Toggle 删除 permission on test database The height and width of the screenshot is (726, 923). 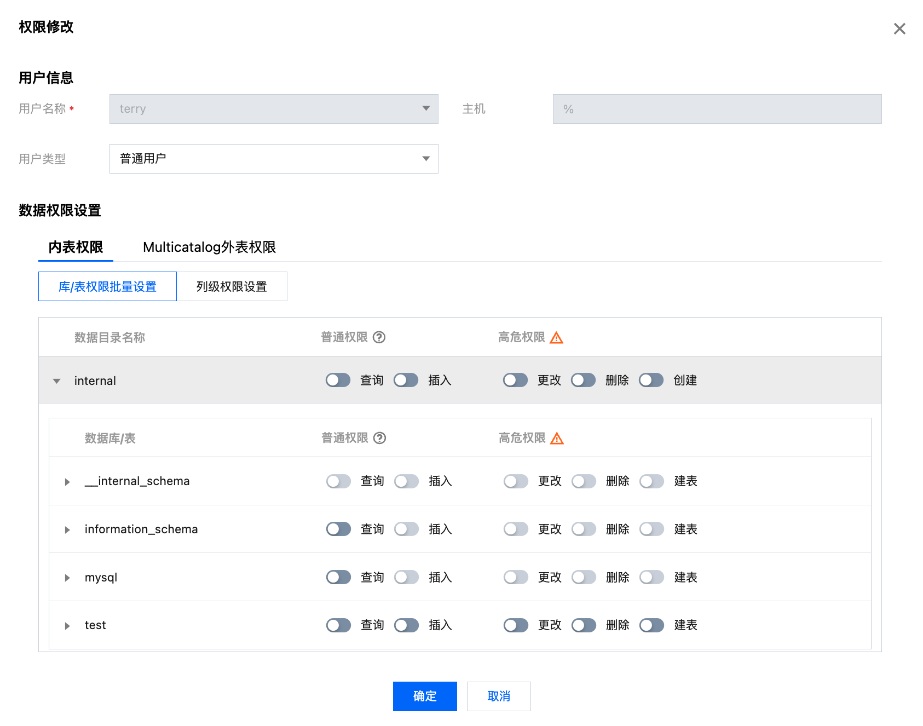coord(584,625)
